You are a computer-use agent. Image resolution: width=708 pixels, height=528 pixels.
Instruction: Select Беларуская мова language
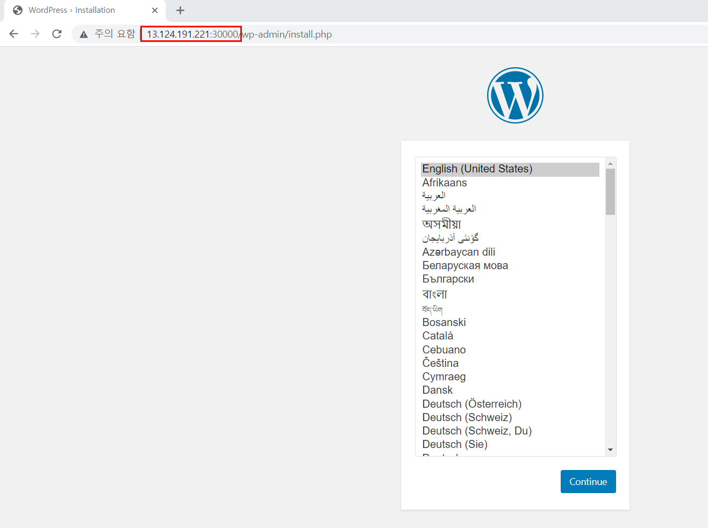tap(510, 265)
